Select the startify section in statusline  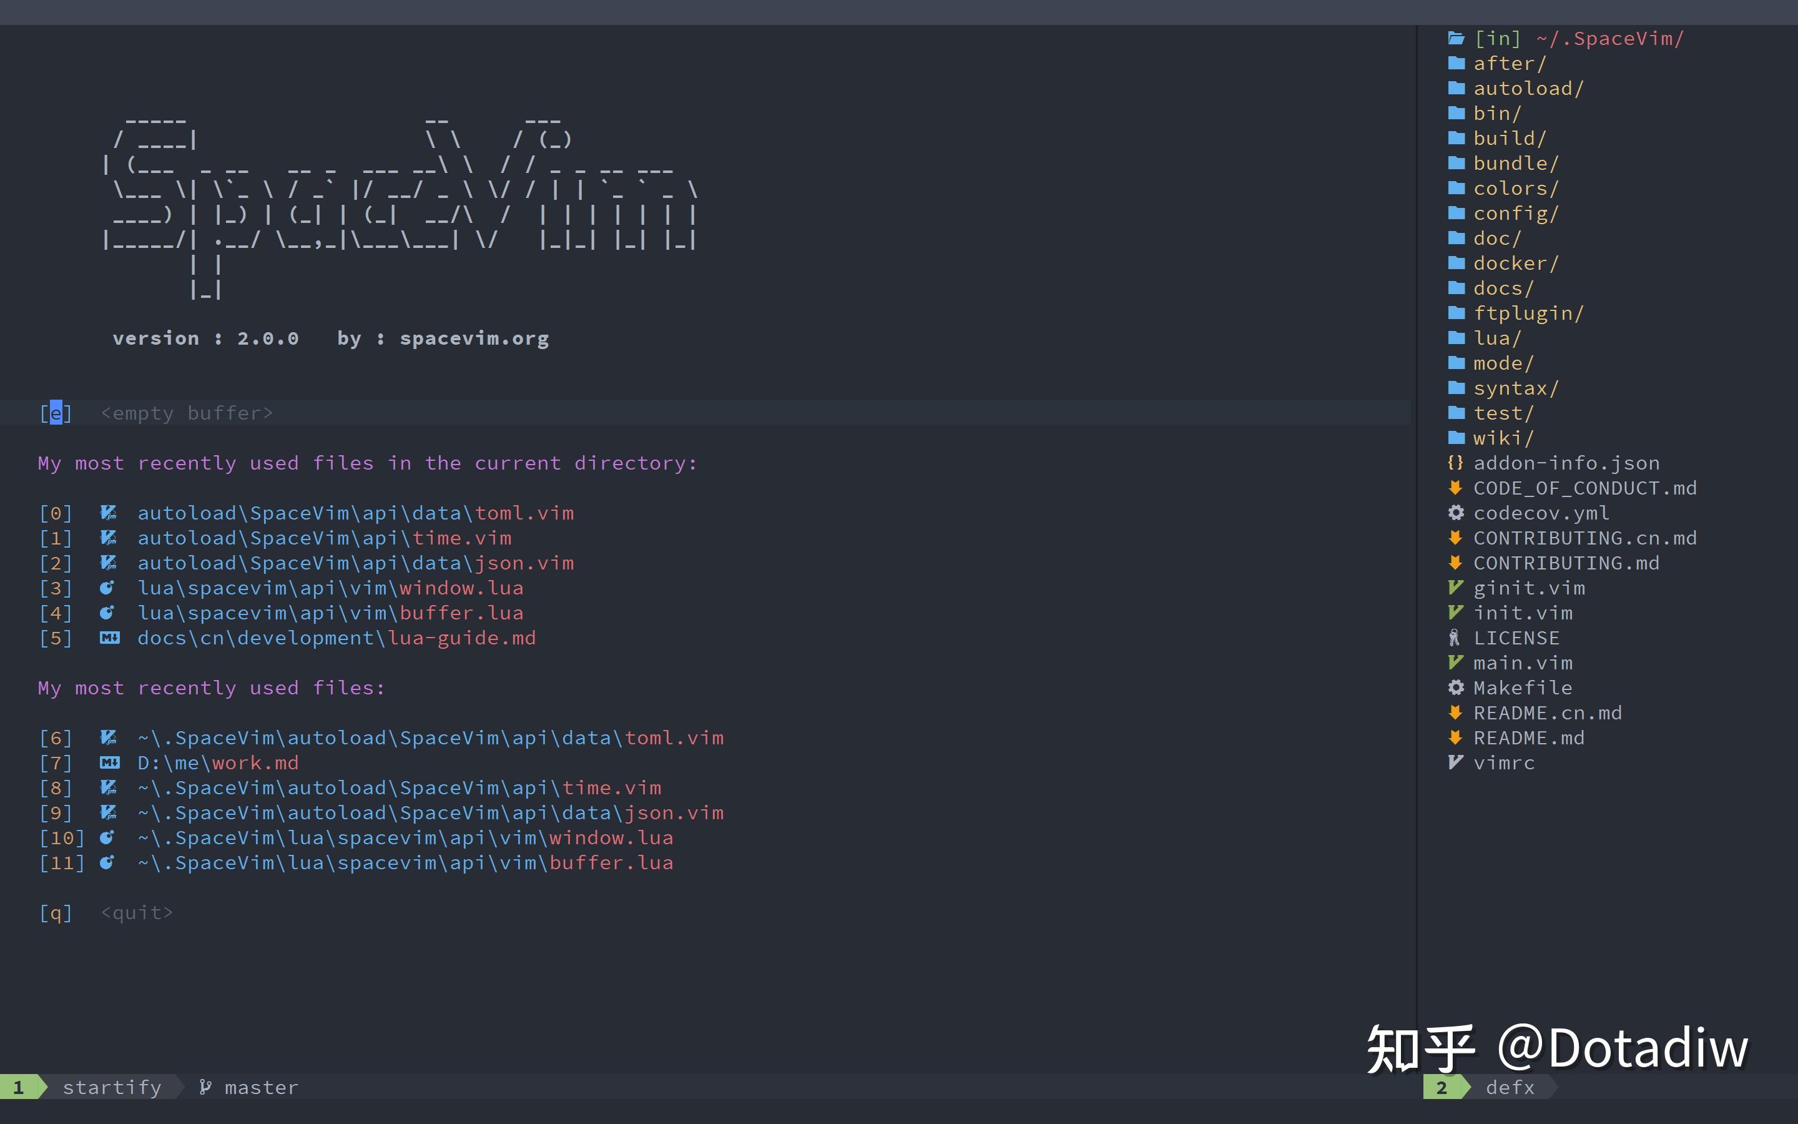click(112, 1088)
